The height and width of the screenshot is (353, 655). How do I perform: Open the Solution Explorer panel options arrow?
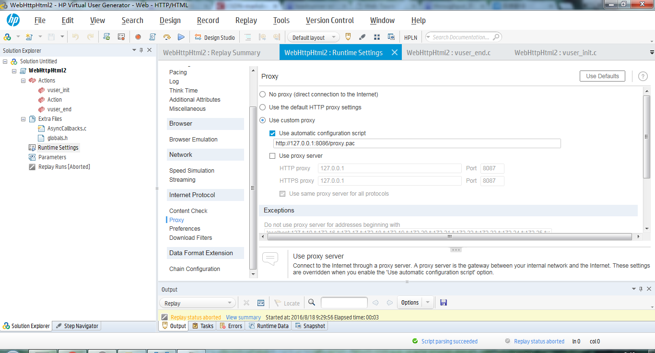[x=134, y=50]
